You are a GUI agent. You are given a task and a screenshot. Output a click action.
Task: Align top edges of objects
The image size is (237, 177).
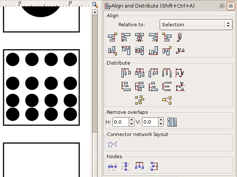tap(126, 50)
